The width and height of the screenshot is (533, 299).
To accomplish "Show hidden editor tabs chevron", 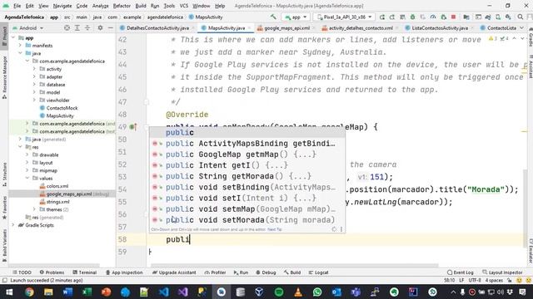I will pos(522,27).
